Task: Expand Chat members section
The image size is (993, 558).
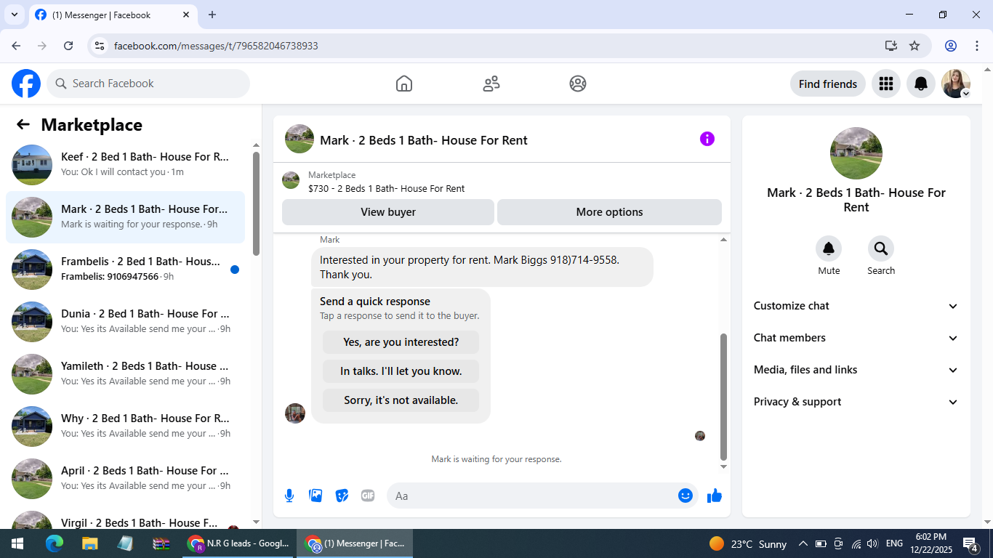Action: click(x=856, y=338)
